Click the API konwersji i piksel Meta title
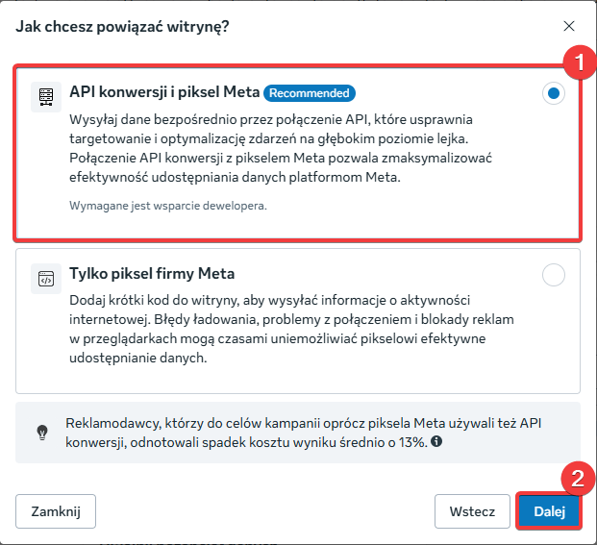Viewport: 597px width, 545px height. [164, 93]
